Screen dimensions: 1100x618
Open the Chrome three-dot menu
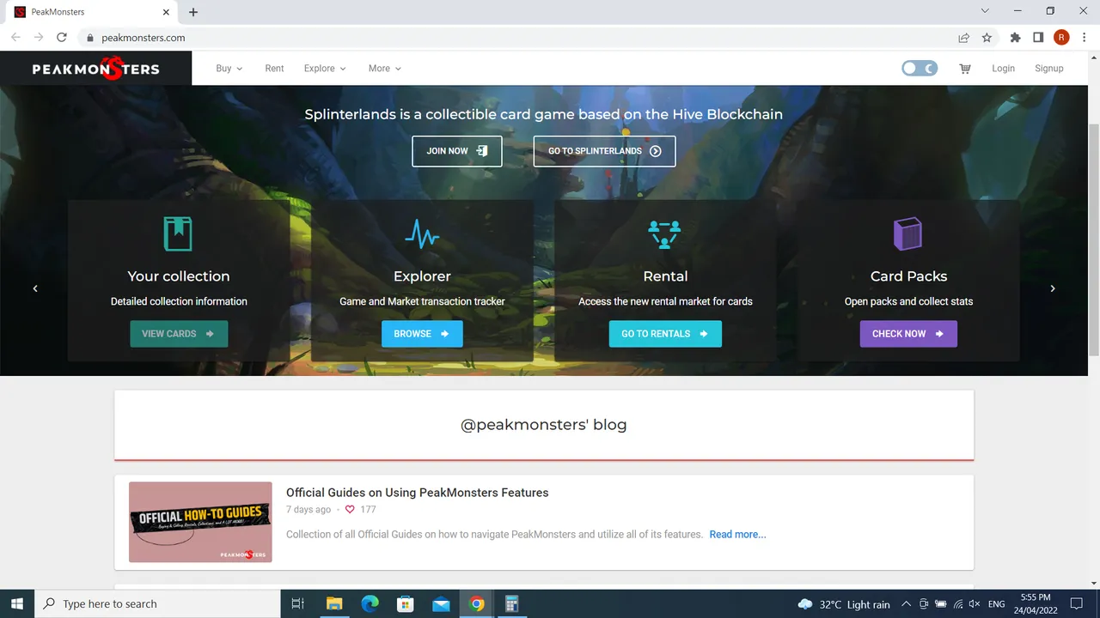pos(1085,38)
